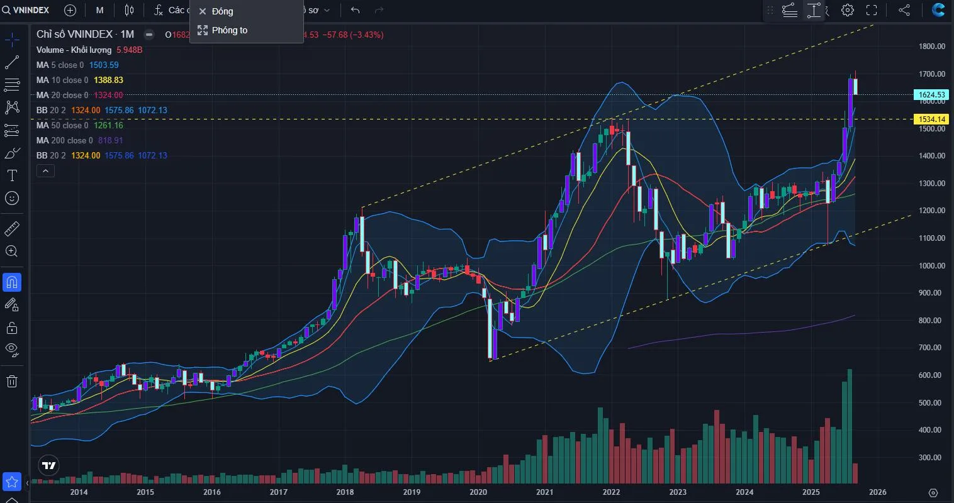Image resolution: width=954 pixels, height=503 pixels.
Task: Toggle lock all drawing tools
Action: 12,328
